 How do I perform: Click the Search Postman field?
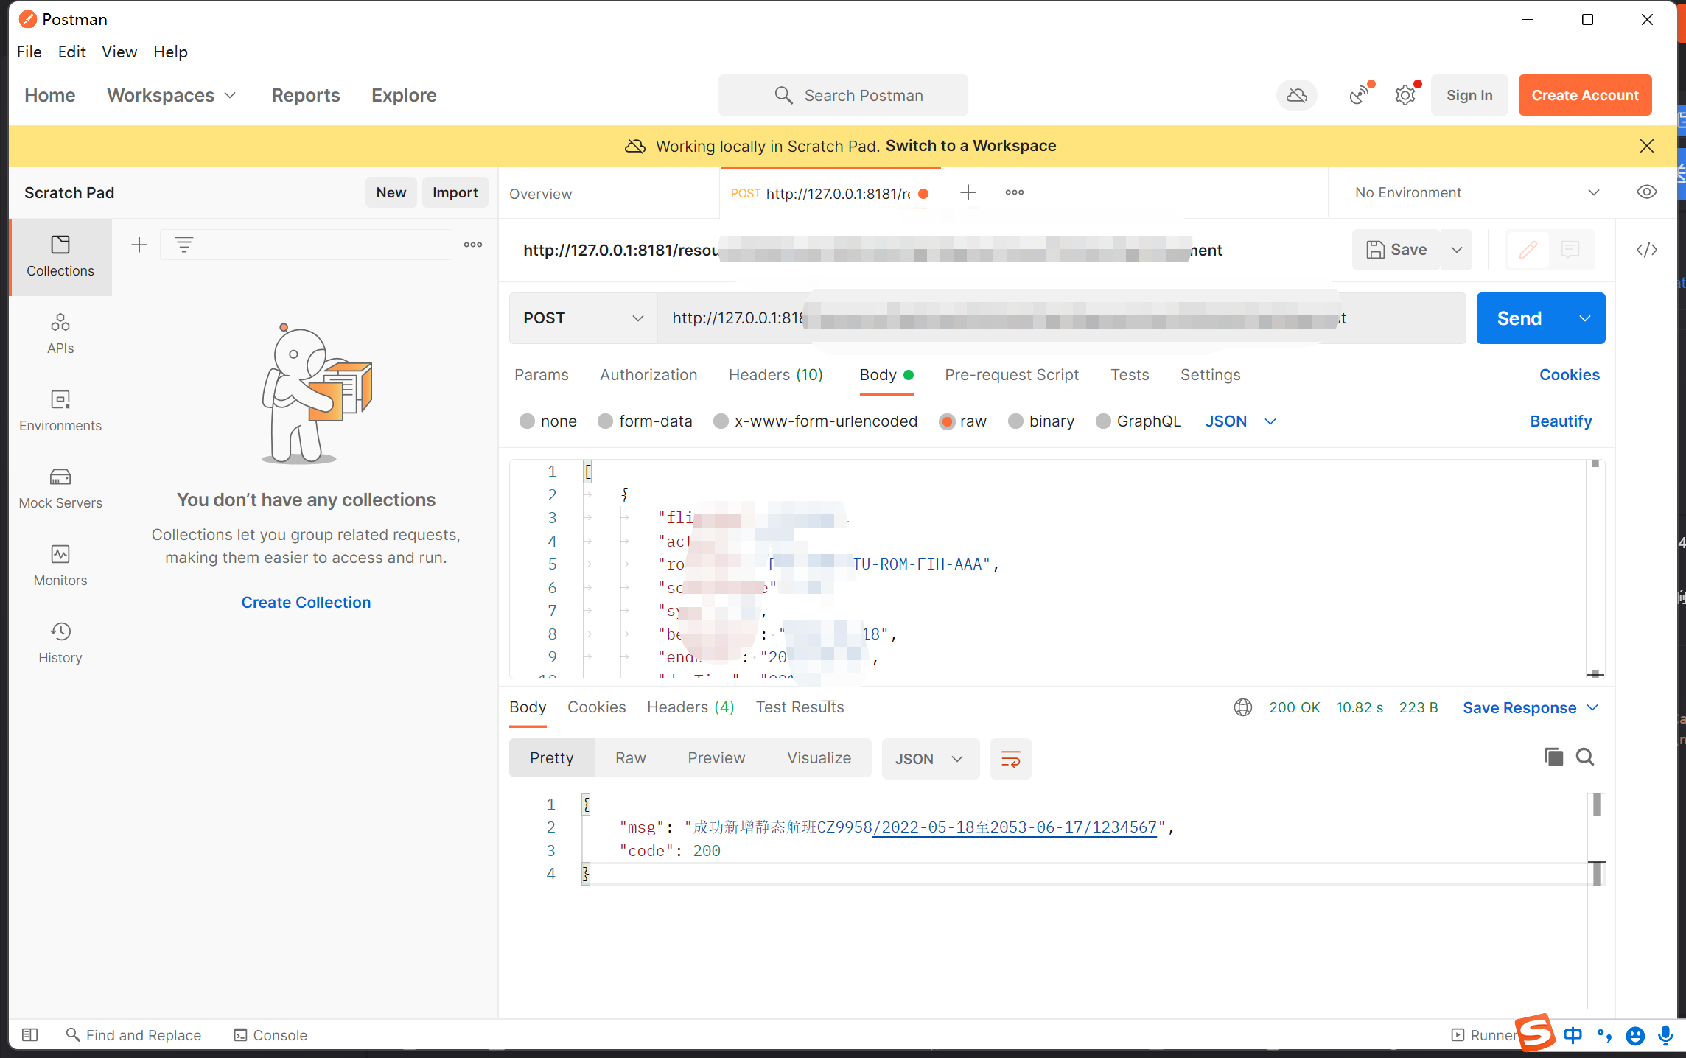(843, 95)
